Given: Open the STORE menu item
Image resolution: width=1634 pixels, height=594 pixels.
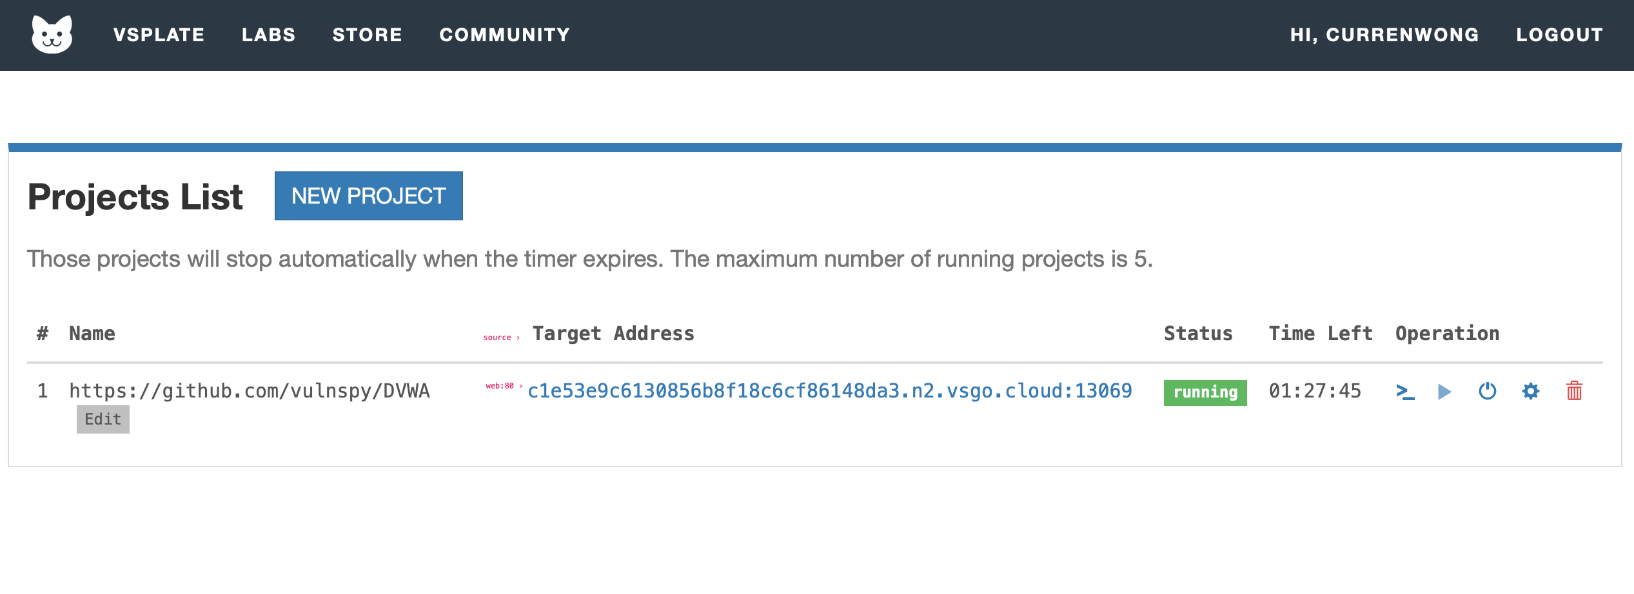Looking at the screenshot, I should coord(368,35).
